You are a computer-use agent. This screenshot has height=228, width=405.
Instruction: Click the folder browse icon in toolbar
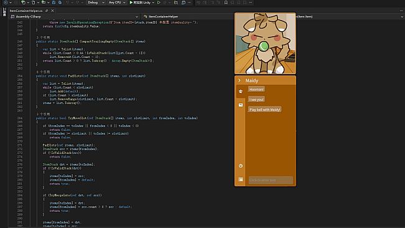176,2
